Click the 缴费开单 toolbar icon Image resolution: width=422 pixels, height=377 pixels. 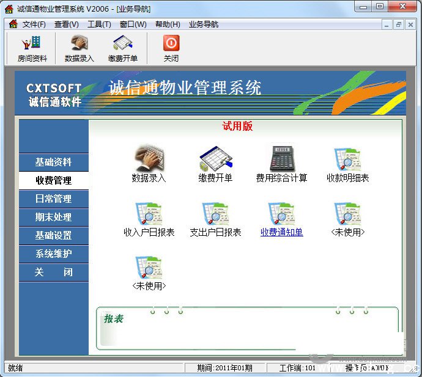point(123,48)
